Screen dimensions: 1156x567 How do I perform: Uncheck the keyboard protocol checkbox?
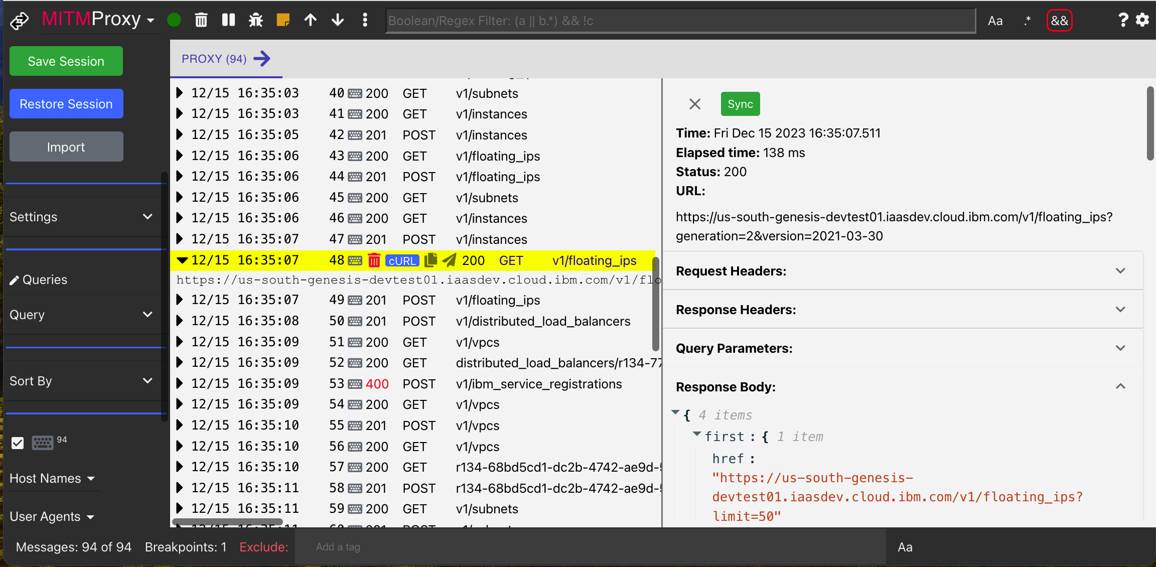click(18, 443)
